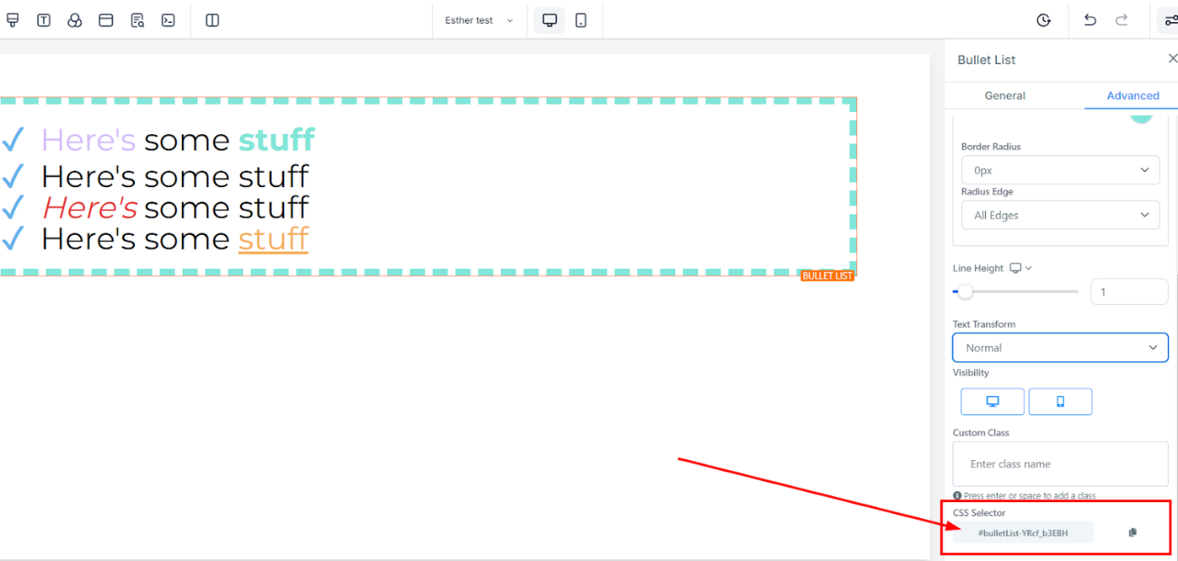Click the Line Height slider handle

[x=965, y=292]
